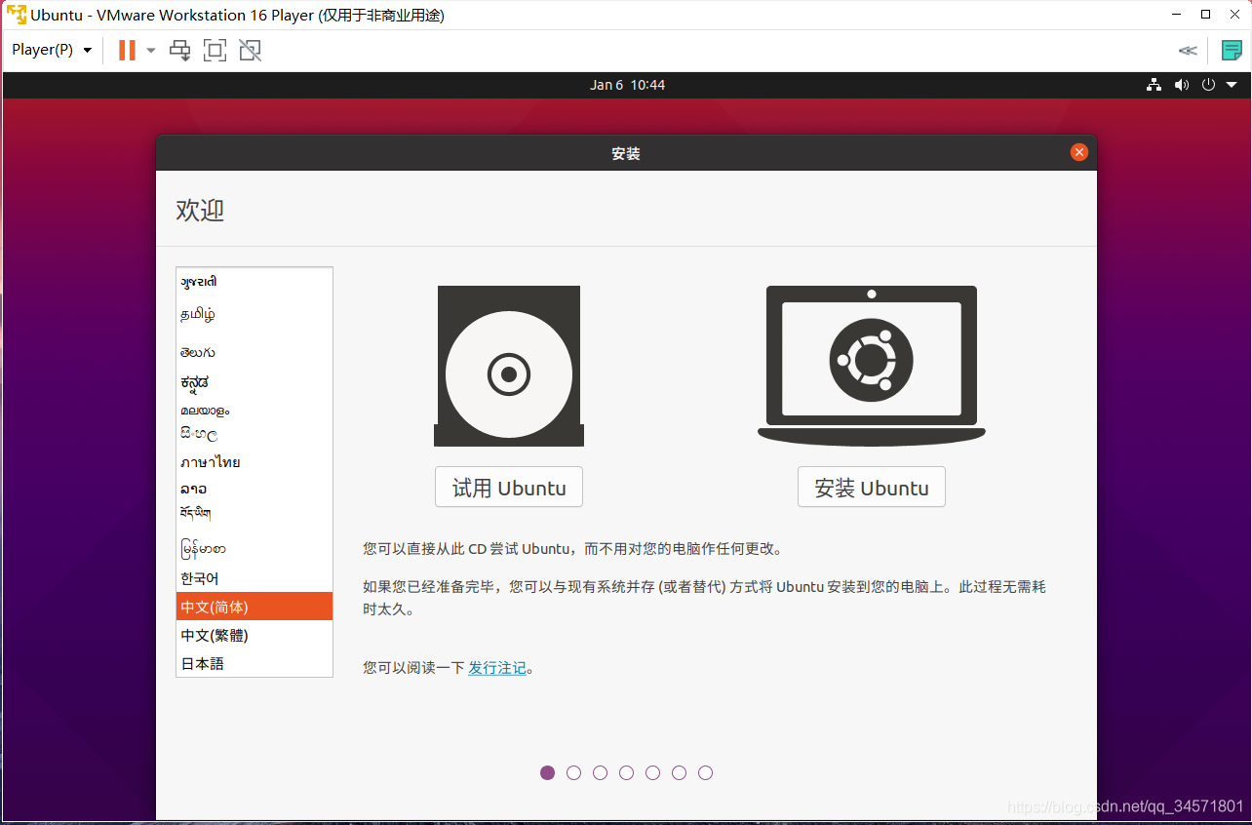Click the 安装 Ubuntu button
The image size is (1252, 825).
(872, 488)
